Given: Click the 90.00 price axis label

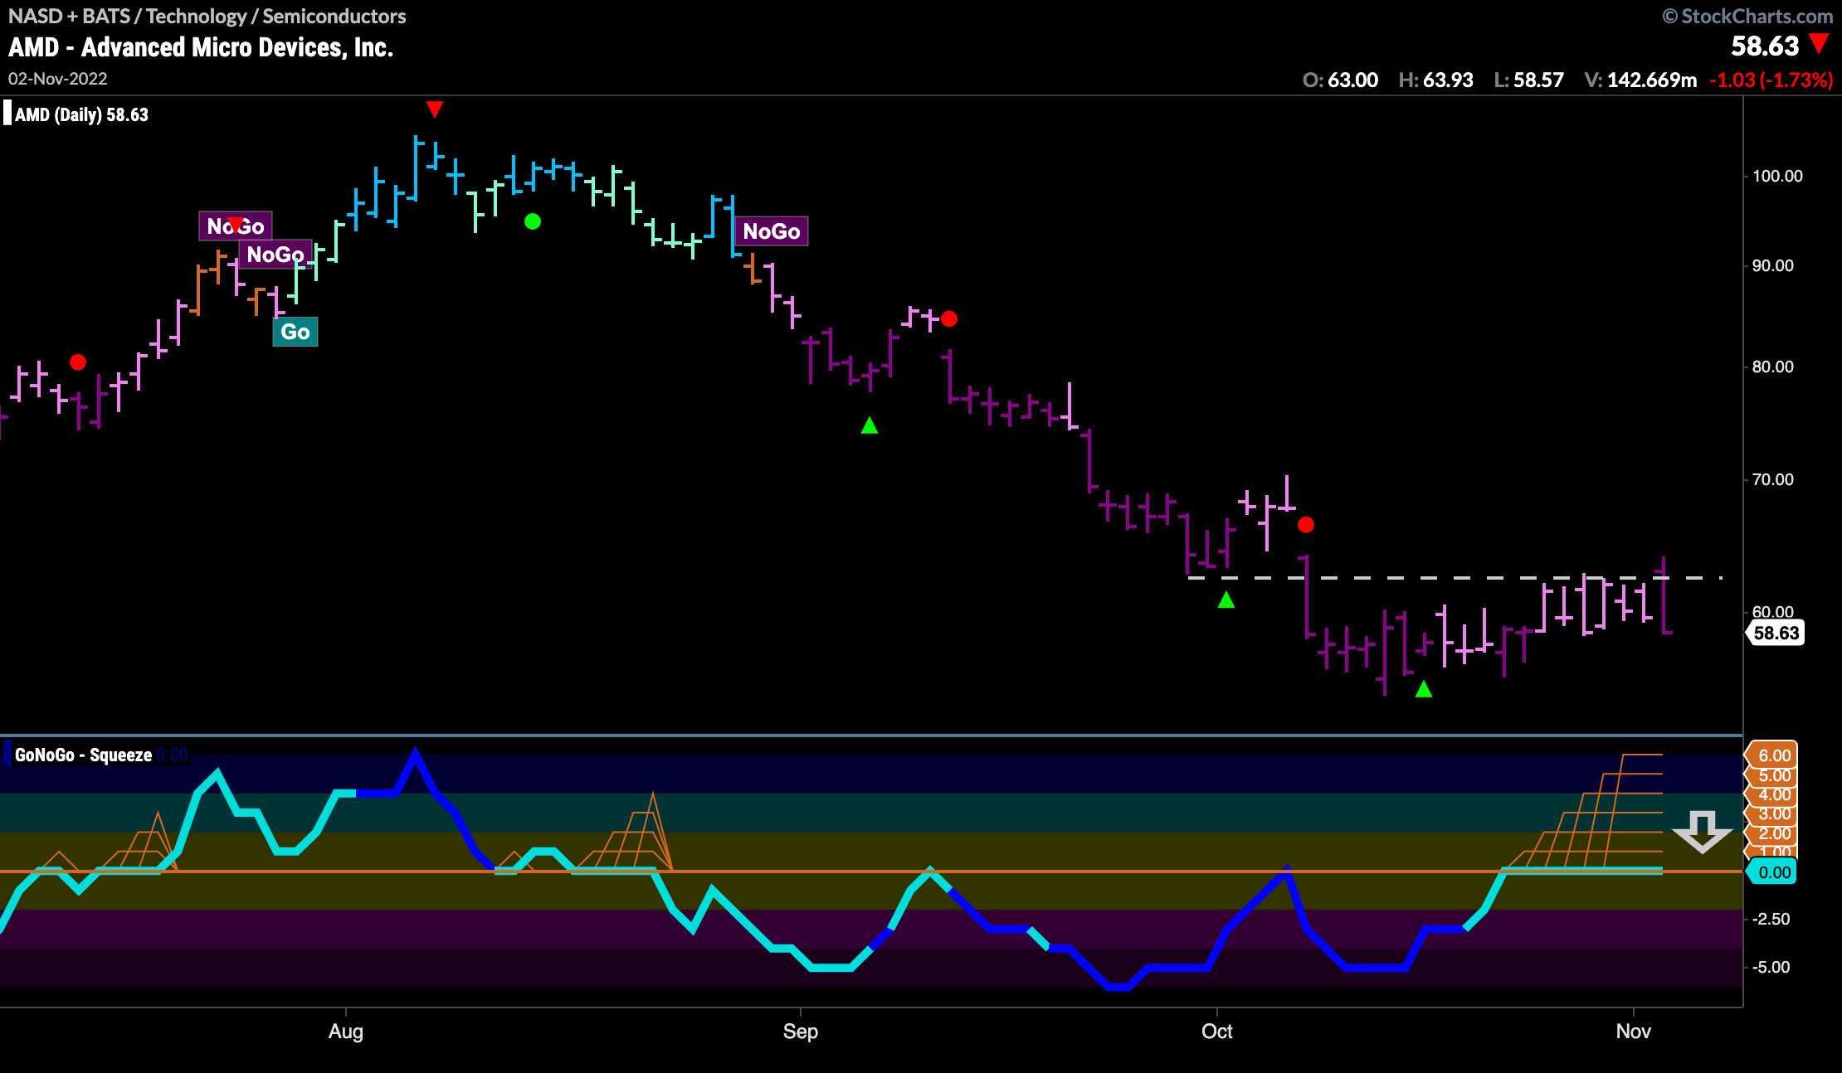Looking at the screenshot, I should click(1773, 265).
